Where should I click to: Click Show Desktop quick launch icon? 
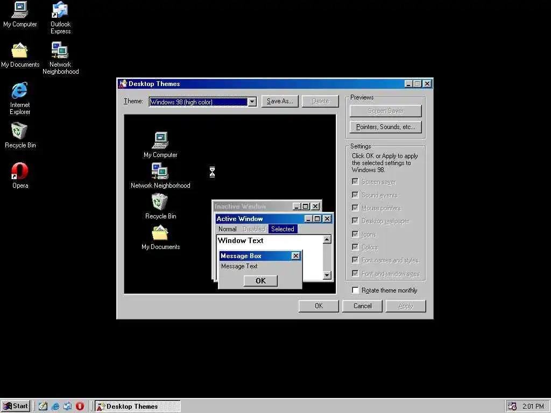43,407
